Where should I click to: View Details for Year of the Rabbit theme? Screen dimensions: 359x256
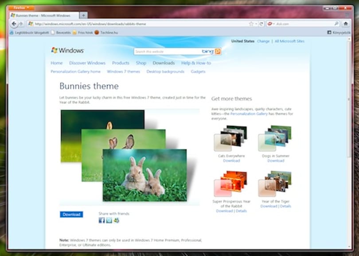[x=241, y=211]
